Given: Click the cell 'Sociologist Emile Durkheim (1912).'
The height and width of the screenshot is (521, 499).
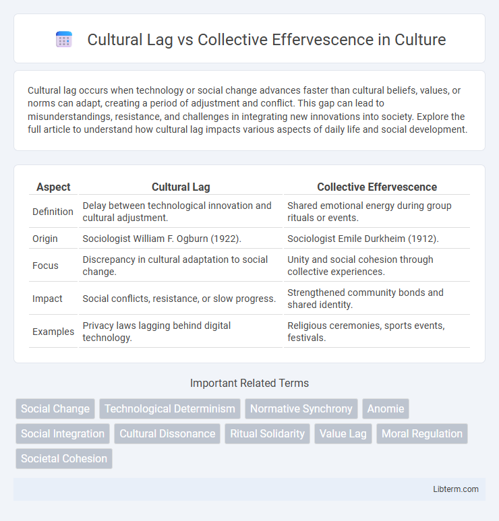Looking at the screenshot, I should pos(377,239).
